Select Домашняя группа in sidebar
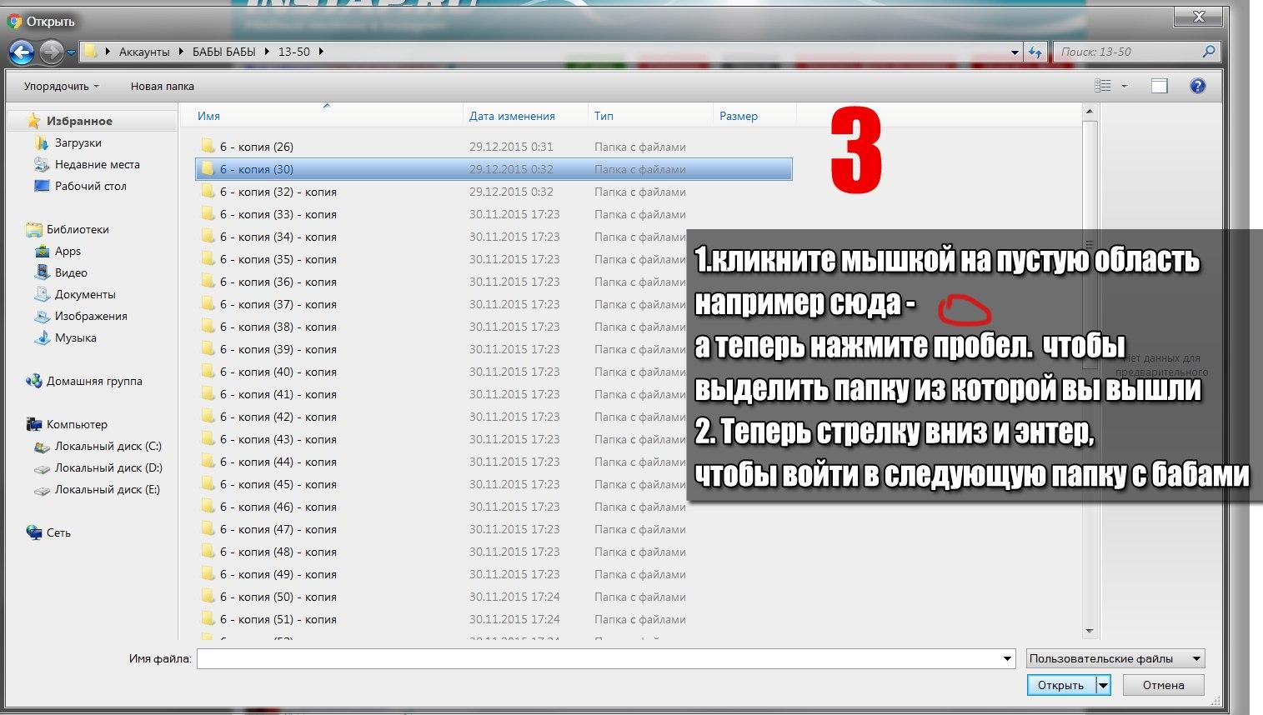Image resolution: width=1263 pixels, height=715 pixels. (93, 381)
